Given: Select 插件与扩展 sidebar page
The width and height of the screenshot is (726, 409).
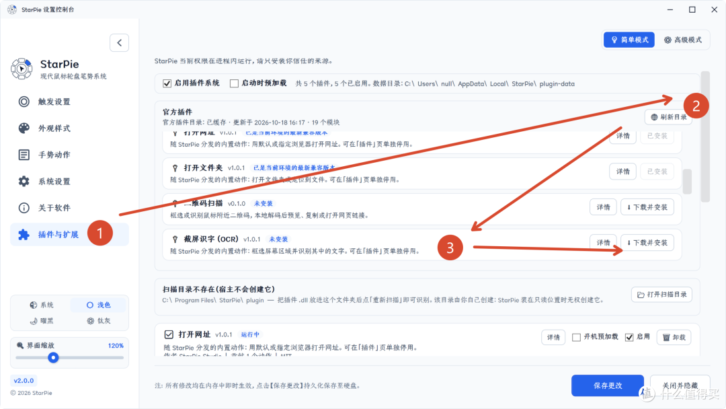Looking at the screenshot, I should tap(69, 234).
